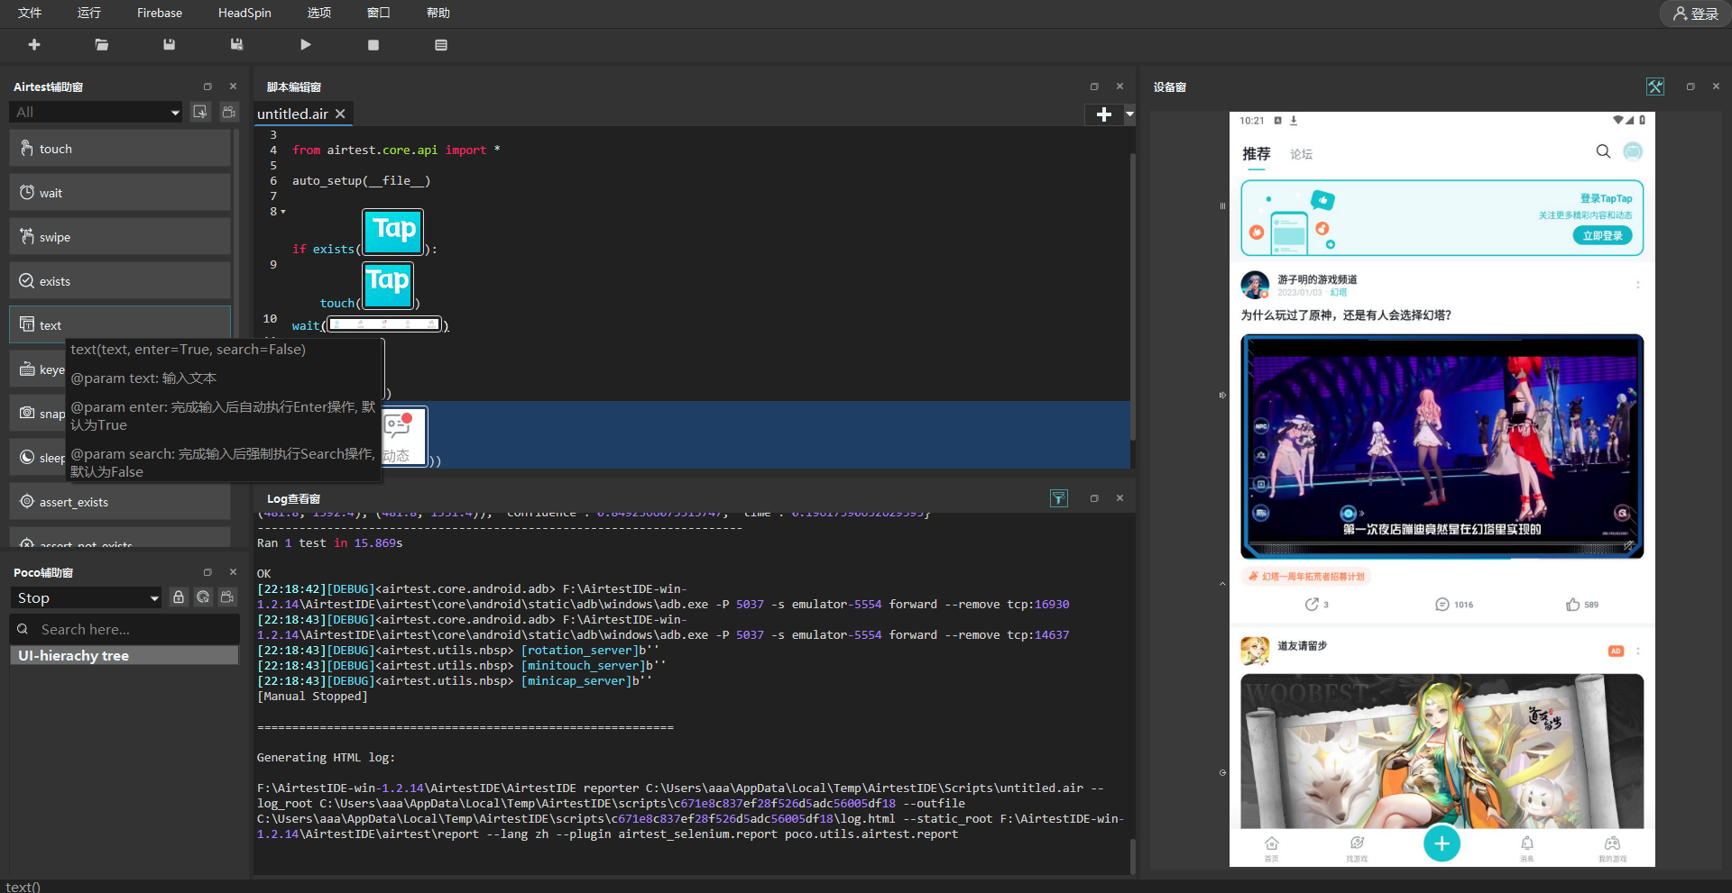This screenshot has width=1732, height=893.
Task: Open the dropdown arrow next to the editor plus button
Action: point(1129,114)
